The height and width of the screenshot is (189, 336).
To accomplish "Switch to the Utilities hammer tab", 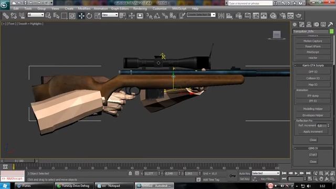I will click(330, 25).
